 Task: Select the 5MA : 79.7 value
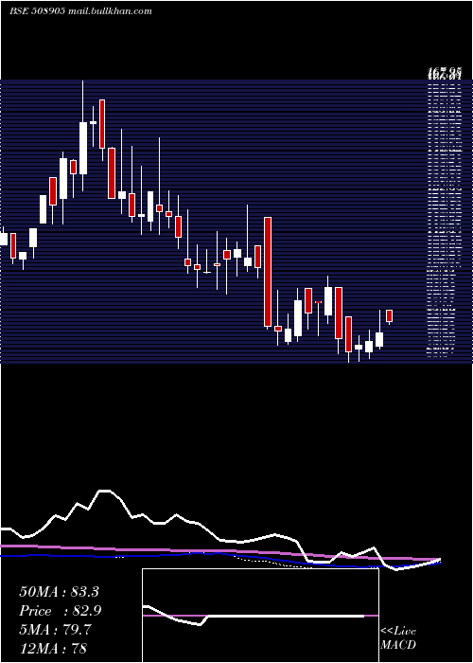(x=55, y=630)
